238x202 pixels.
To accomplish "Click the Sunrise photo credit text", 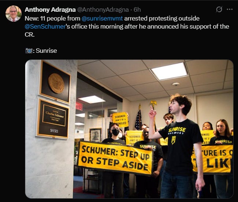I will (46, 51).
